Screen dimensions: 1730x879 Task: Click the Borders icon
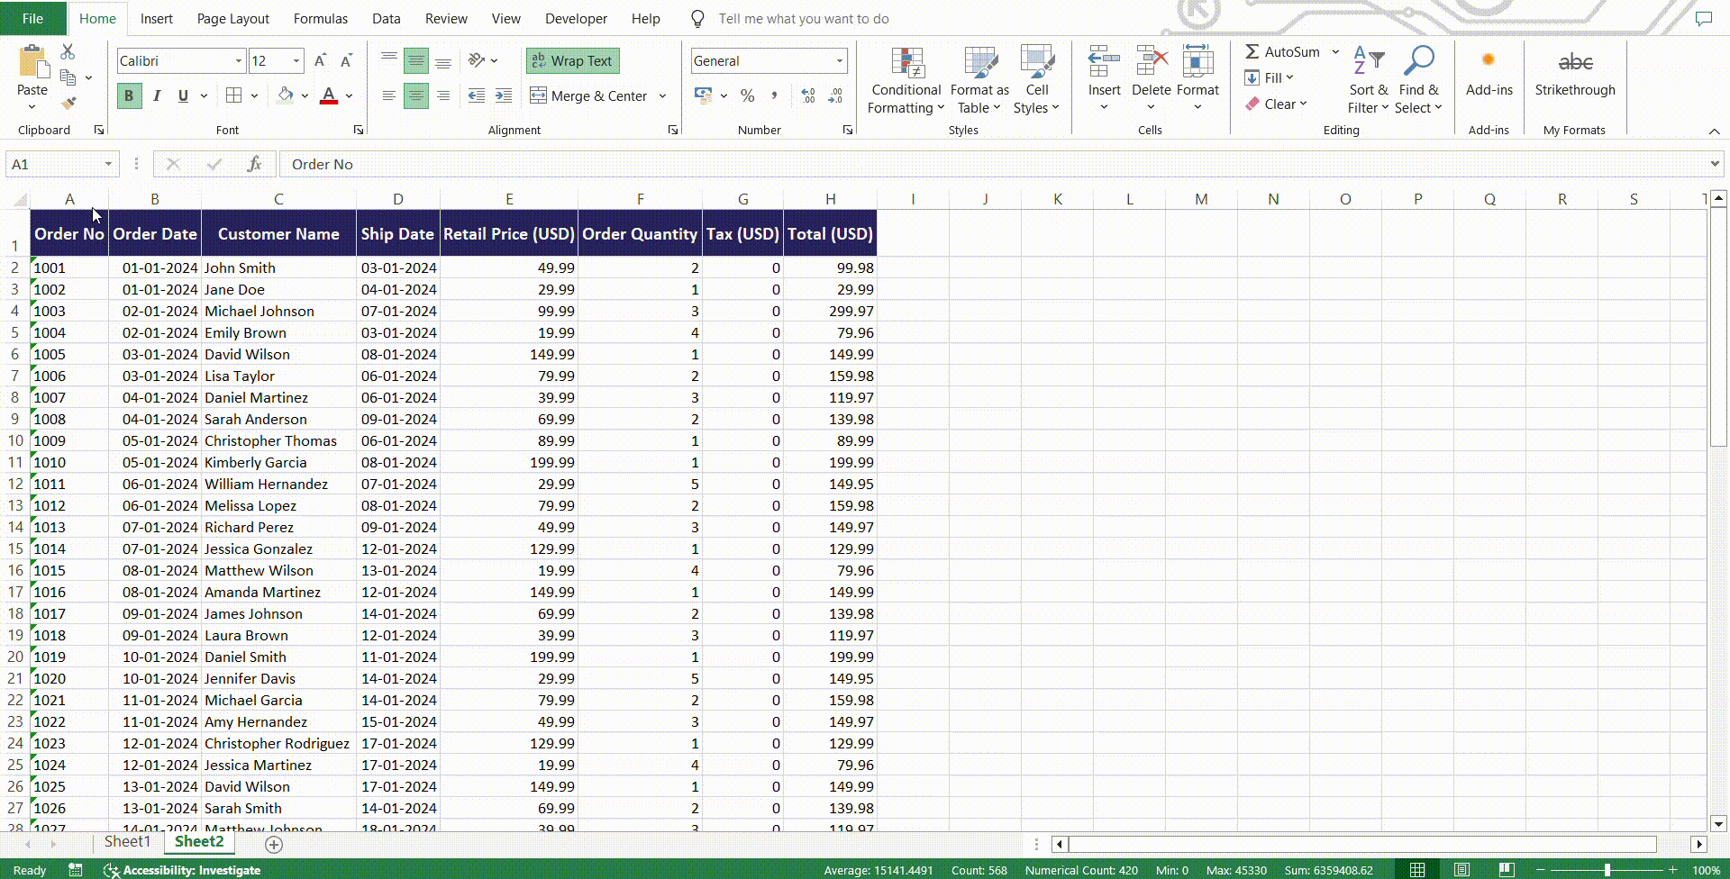pos(233,95)
